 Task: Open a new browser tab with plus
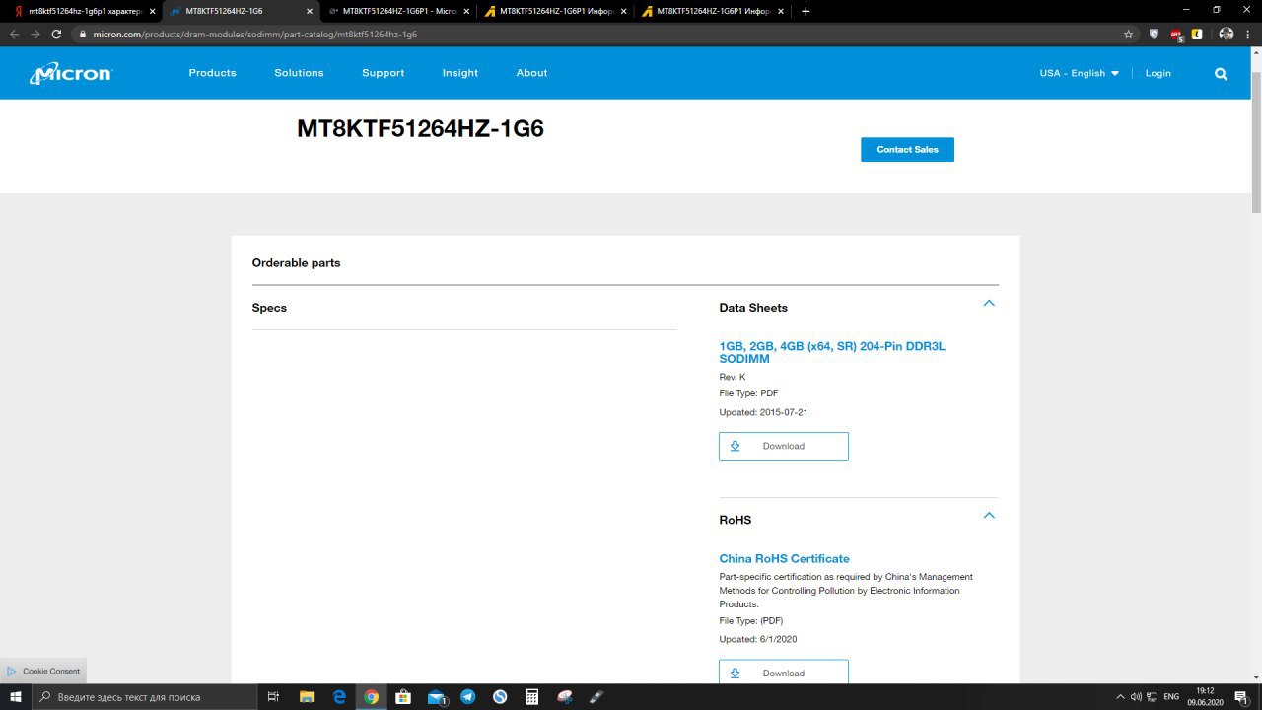[x=806, y=11]
